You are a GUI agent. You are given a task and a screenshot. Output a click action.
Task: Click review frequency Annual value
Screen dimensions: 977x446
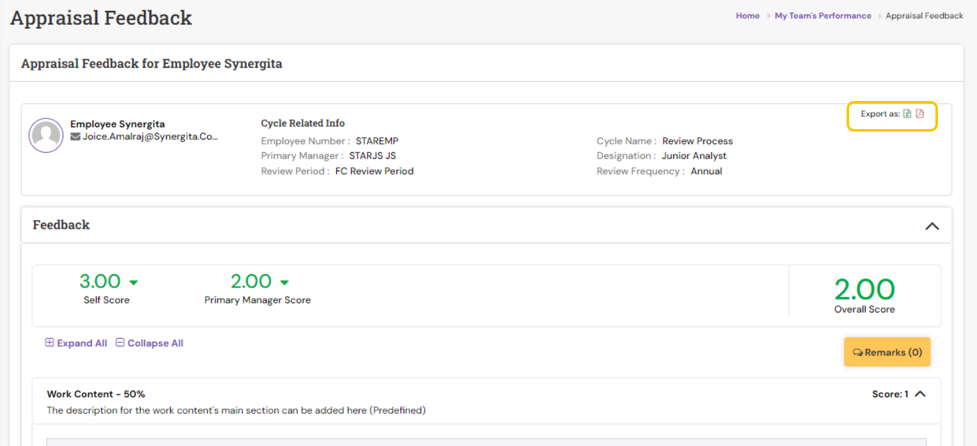pos(707,171)
